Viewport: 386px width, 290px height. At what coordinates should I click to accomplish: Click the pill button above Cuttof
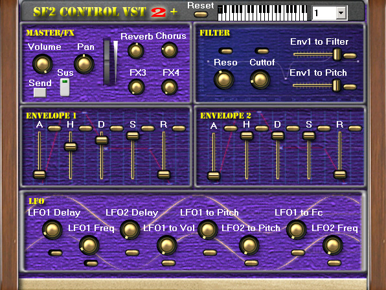coord(262,51)
